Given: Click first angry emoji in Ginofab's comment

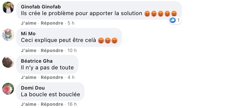Looking at the screenshot, I should click(x=147, y=14).
